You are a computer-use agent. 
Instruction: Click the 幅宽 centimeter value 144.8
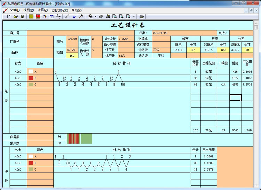click(178, 50)
